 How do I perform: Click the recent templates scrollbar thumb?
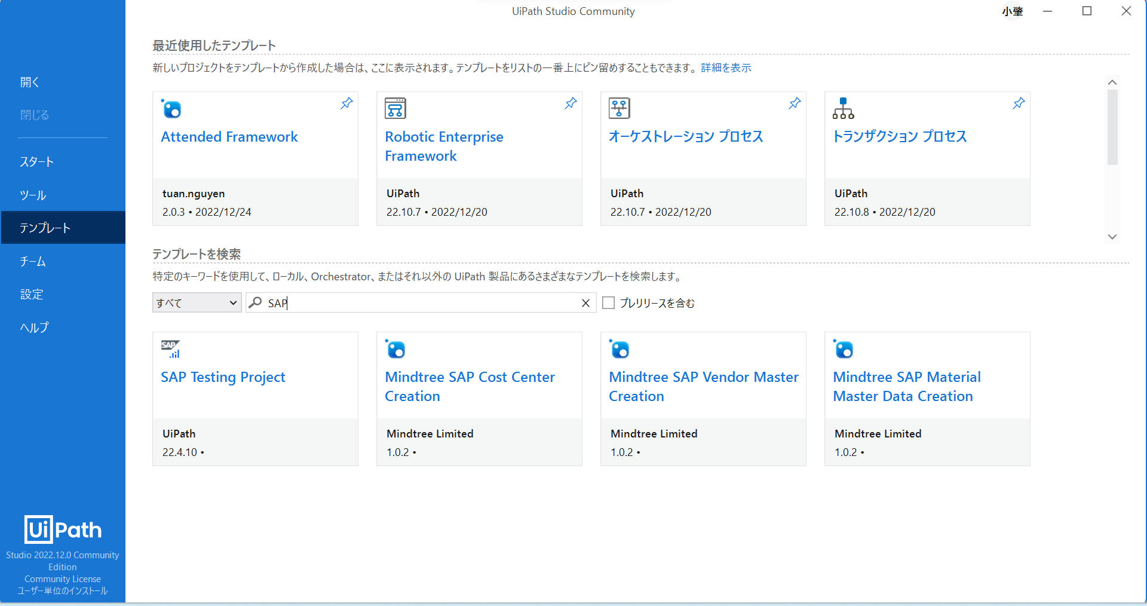tap(1112, 127)
